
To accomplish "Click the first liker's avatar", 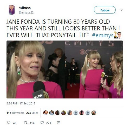I will click(45, 113).
